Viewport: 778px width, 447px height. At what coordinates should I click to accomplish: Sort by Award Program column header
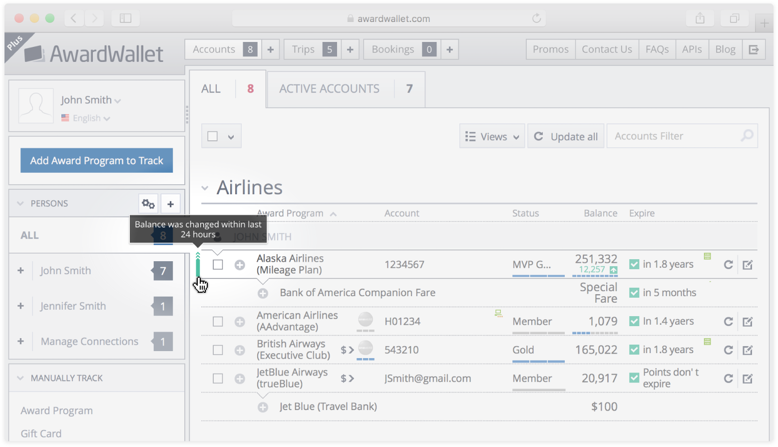pyautogui.click(x=297, y=213)
